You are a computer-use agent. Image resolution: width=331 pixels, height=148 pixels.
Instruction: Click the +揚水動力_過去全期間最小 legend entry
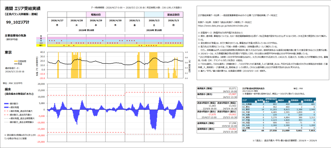[19, 122]
